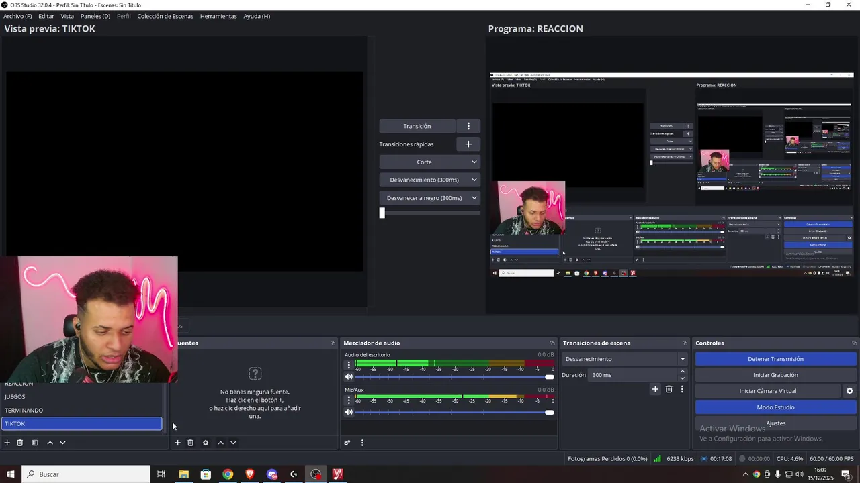Move the selected scene down

[62, 443]
